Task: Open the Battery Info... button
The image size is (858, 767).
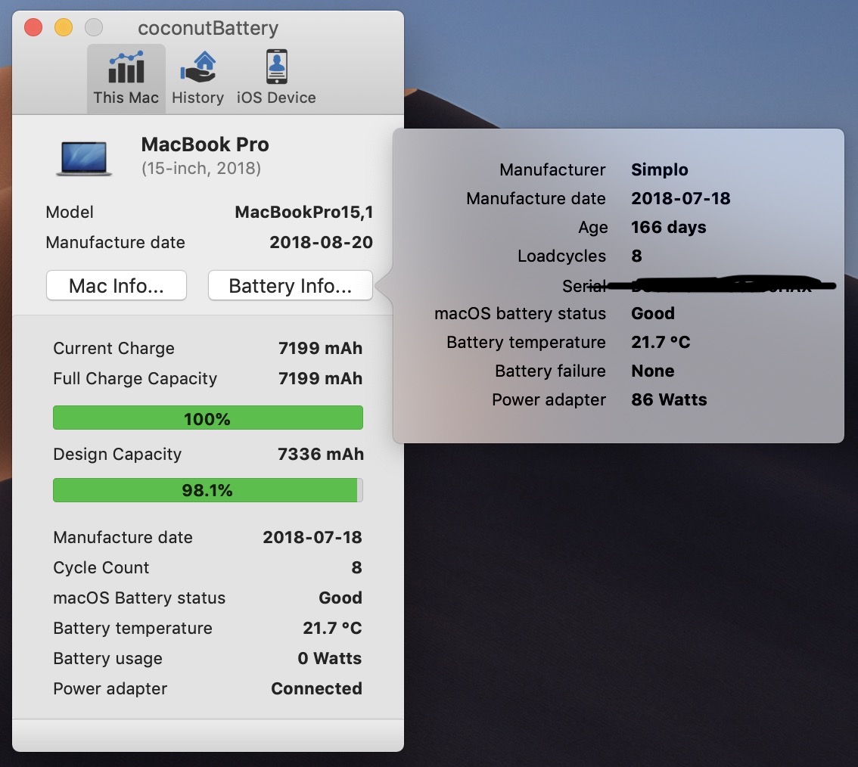Action: tap(291, 286)
